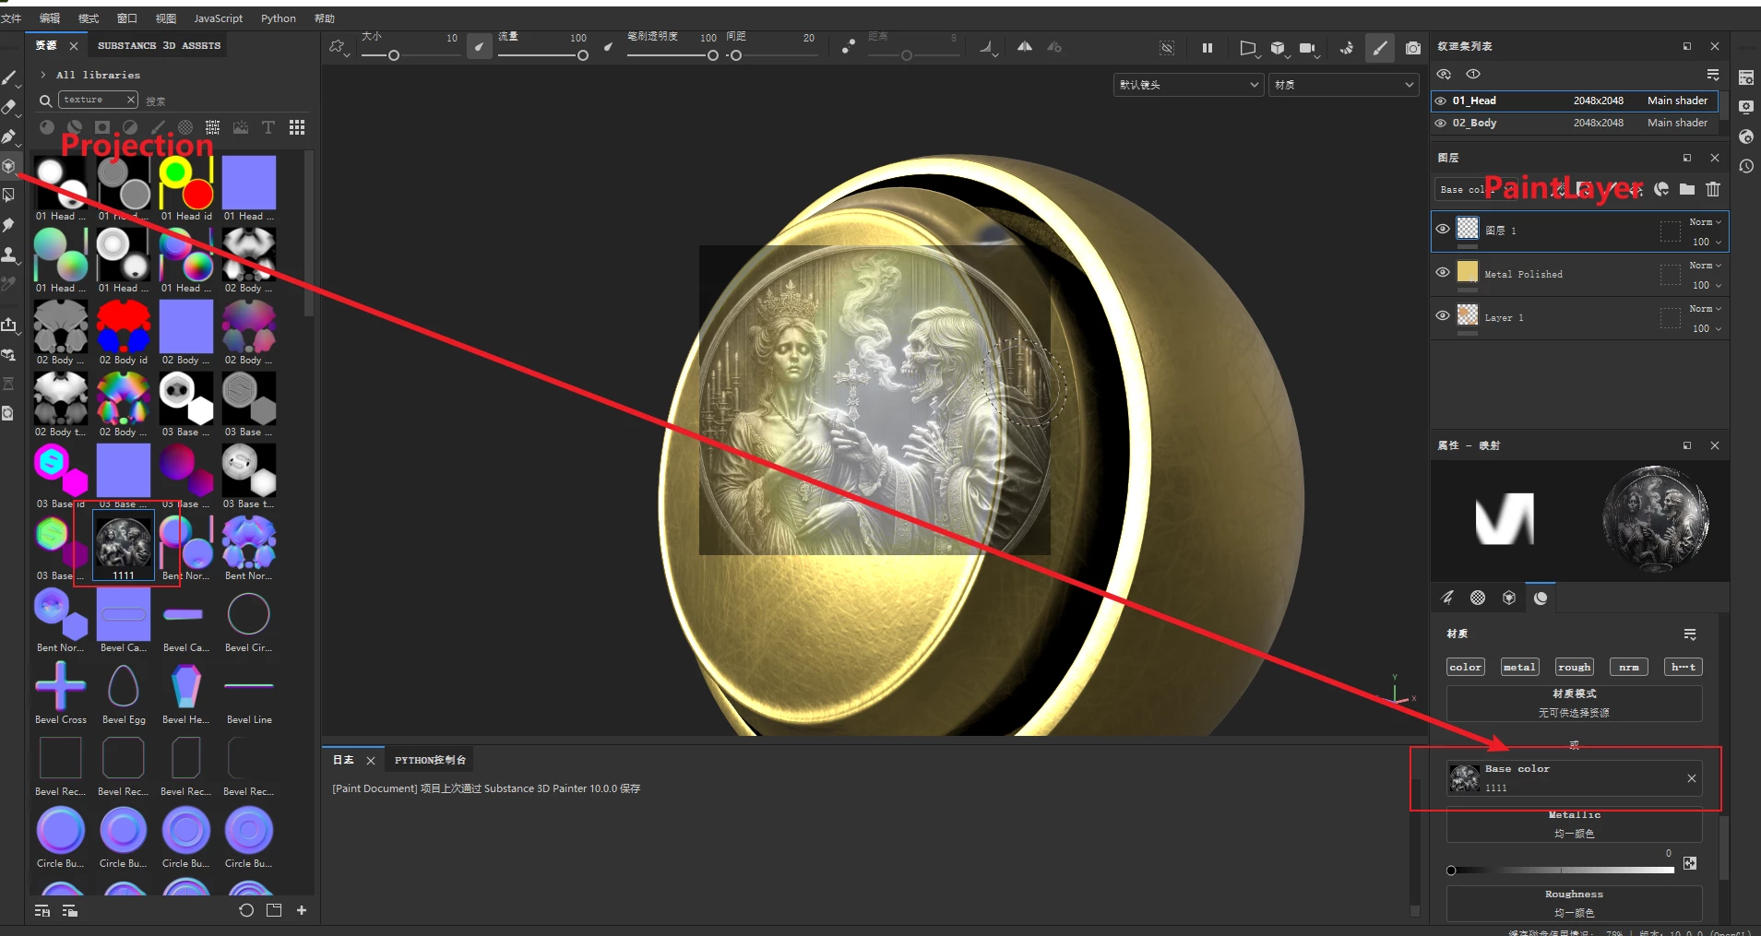Switch to Substance 3D Assets tab
Image resolution: width=1761 pixels, height=936 pixels.
(160, 45)
